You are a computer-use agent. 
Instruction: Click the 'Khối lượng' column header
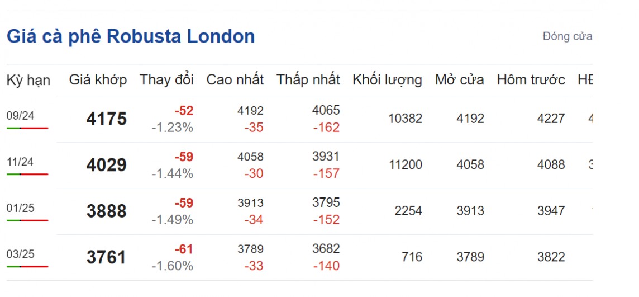pos(387,80)
